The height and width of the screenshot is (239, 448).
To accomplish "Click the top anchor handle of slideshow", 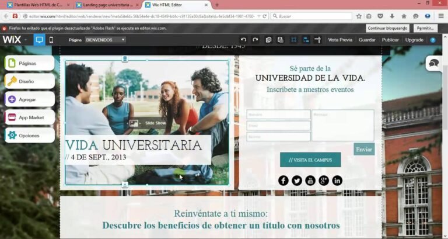I will click(125, 58).
